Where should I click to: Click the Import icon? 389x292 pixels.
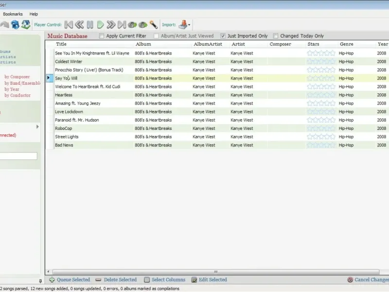[183, 25]
